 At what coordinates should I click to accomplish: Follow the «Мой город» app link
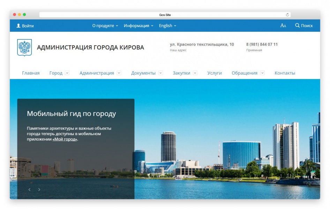65,139
